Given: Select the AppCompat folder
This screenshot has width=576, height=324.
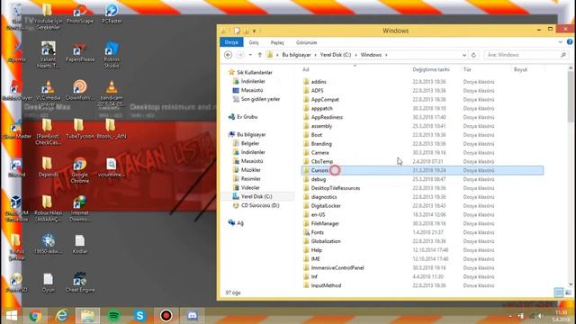Looking at the screenshot, I should [x=325, y=100].
